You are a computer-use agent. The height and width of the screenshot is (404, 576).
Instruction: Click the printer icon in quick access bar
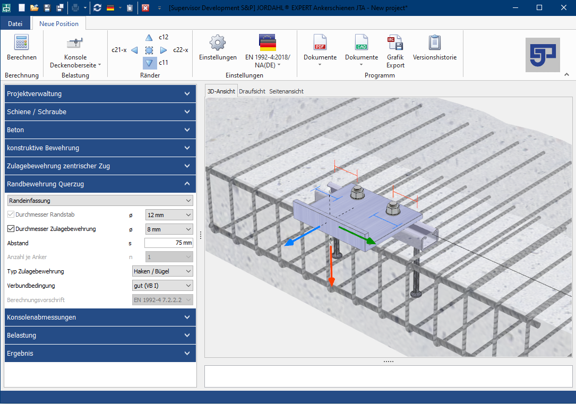click(75, 8)
